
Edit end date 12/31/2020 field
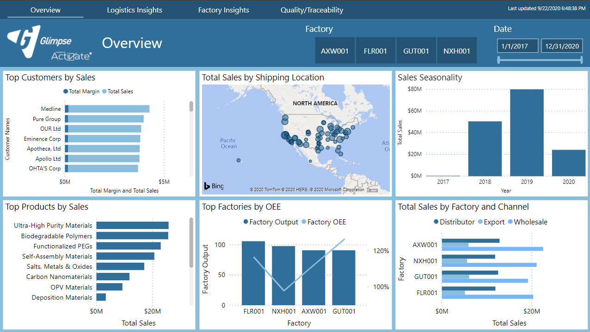coord(562,46)
